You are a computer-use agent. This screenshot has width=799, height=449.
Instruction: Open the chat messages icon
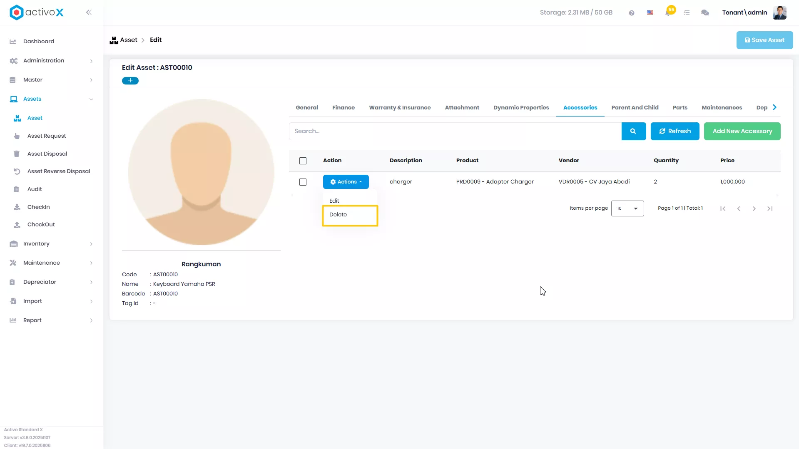click(x=705, y=13)
